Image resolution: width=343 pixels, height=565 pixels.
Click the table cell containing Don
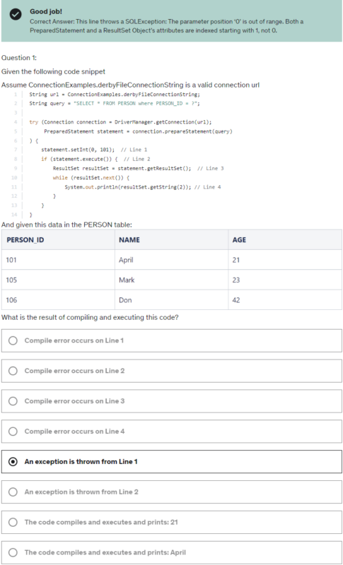click(x=171, y=299)
